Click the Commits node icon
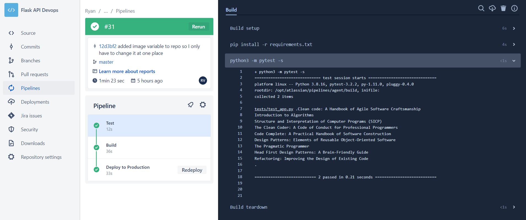Image resolution: width=526 pixels, height=220 pixels. [11, 47]
